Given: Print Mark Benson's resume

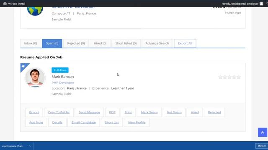Looking at the screenshot, I should pos(128,112).
